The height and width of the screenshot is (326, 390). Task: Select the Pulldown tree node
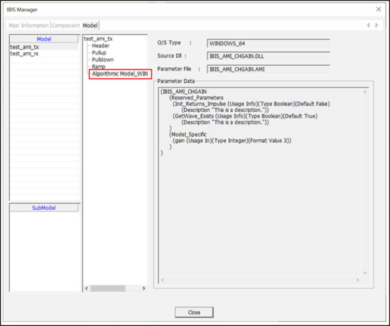(x=102, y=60)
